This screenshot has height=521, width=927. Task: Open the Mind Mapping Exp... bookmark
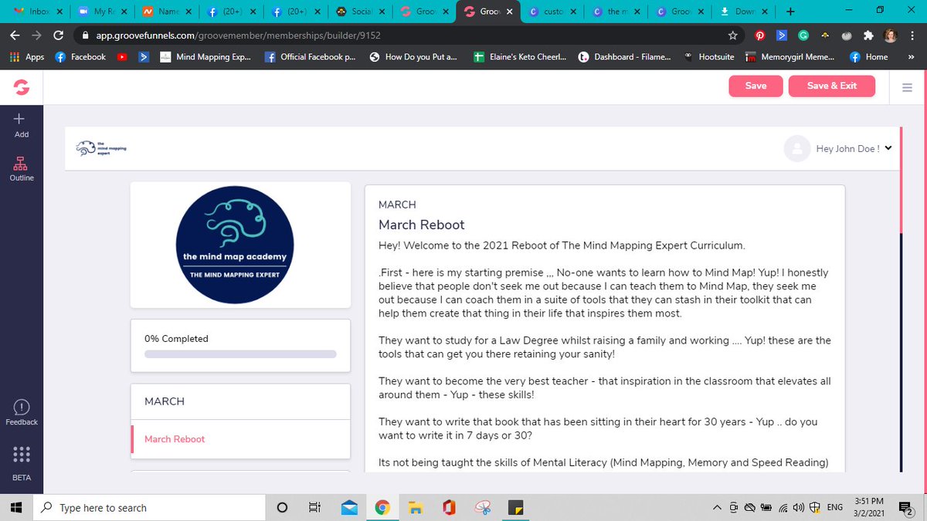[205, 57]
